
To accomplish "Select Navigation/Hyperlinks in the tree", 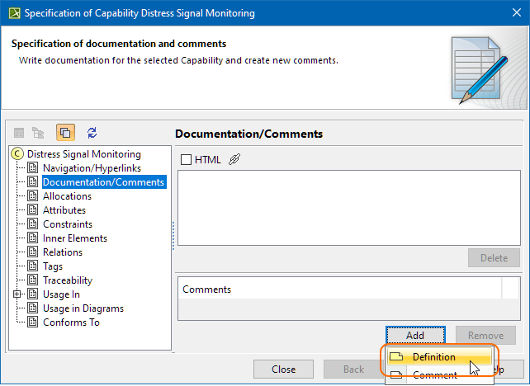I will [x=92, y=168].
